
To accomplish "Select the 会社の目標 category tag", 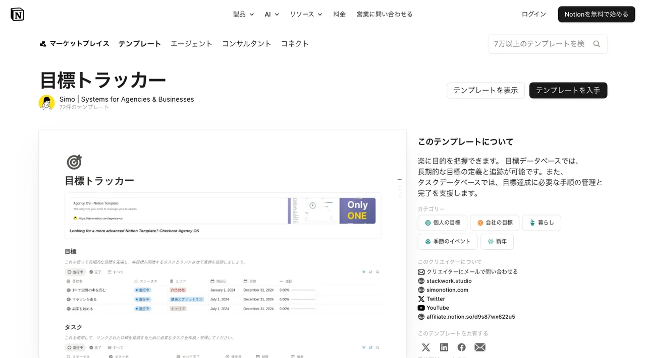I will 495,223.
